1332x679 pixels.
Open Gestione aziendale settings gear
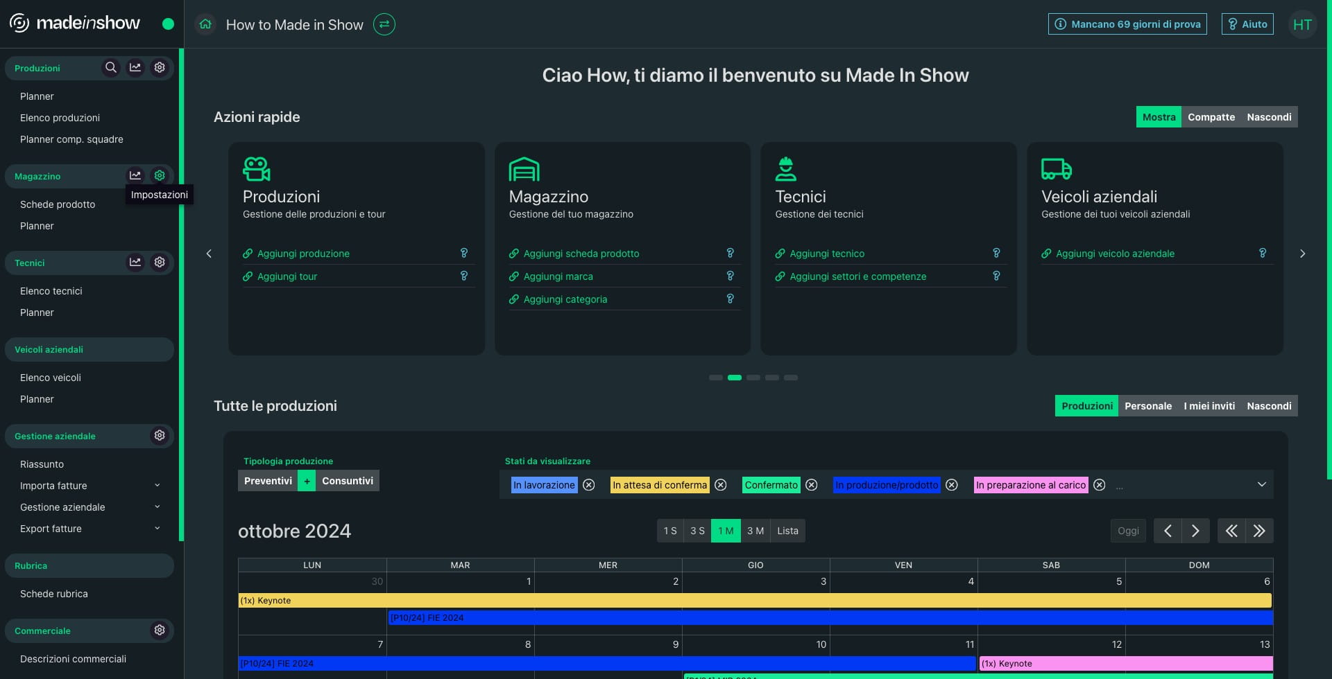(160, 436)
